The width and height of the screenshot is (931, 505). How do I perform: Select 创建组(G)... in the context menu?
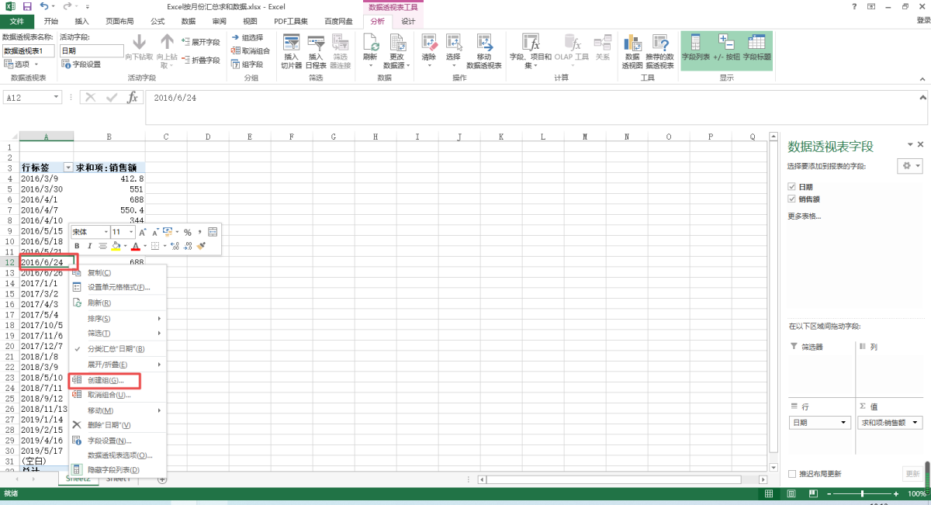pos(105,381)
